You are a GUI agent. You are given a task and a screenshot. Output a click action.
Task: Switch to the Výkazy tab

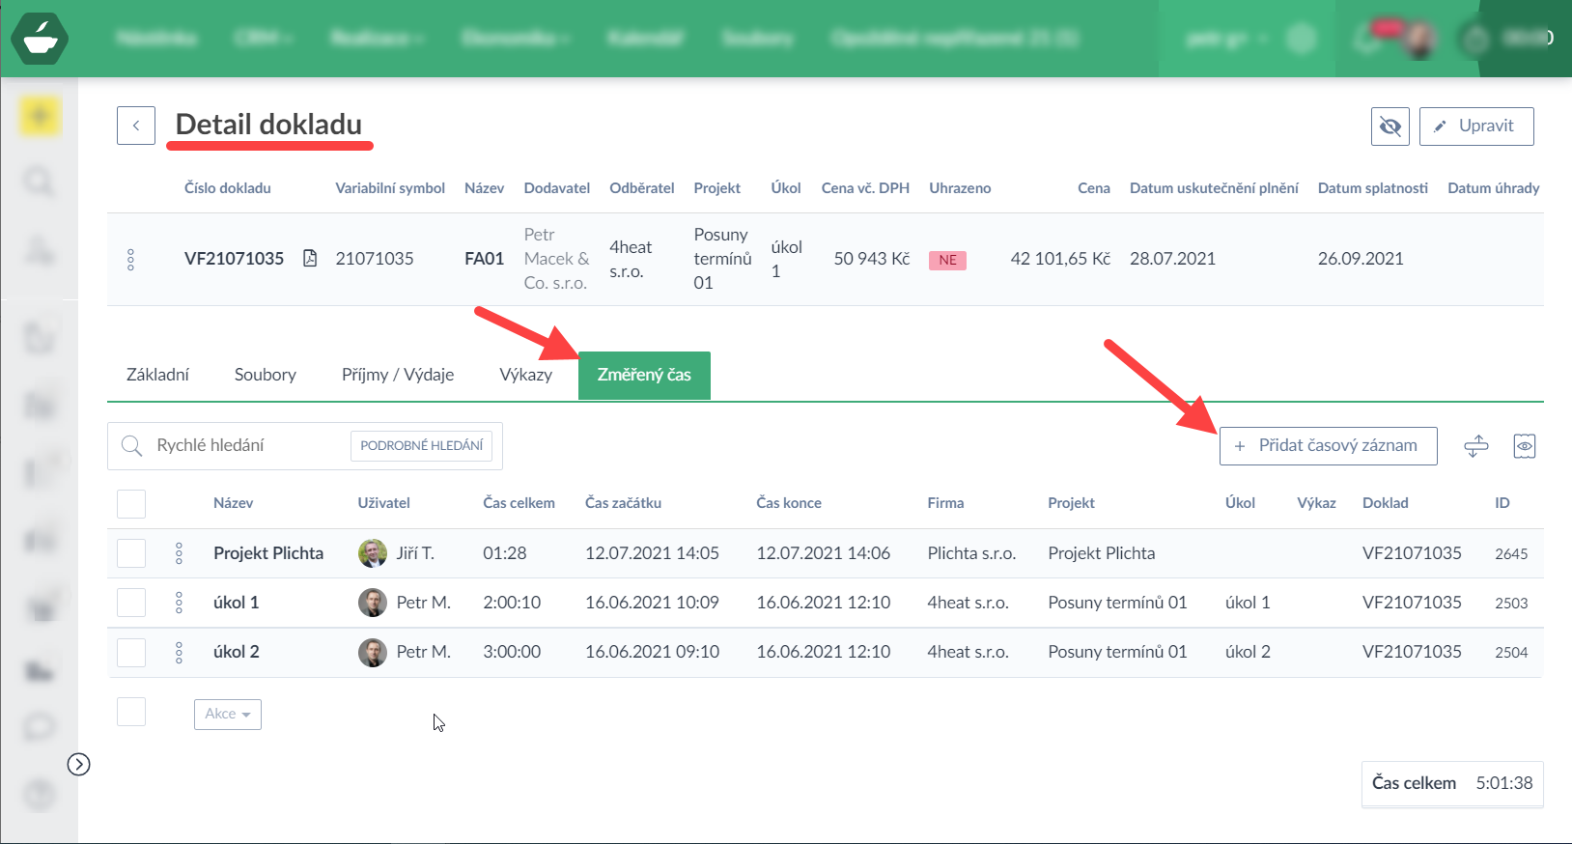pos(525,375)
